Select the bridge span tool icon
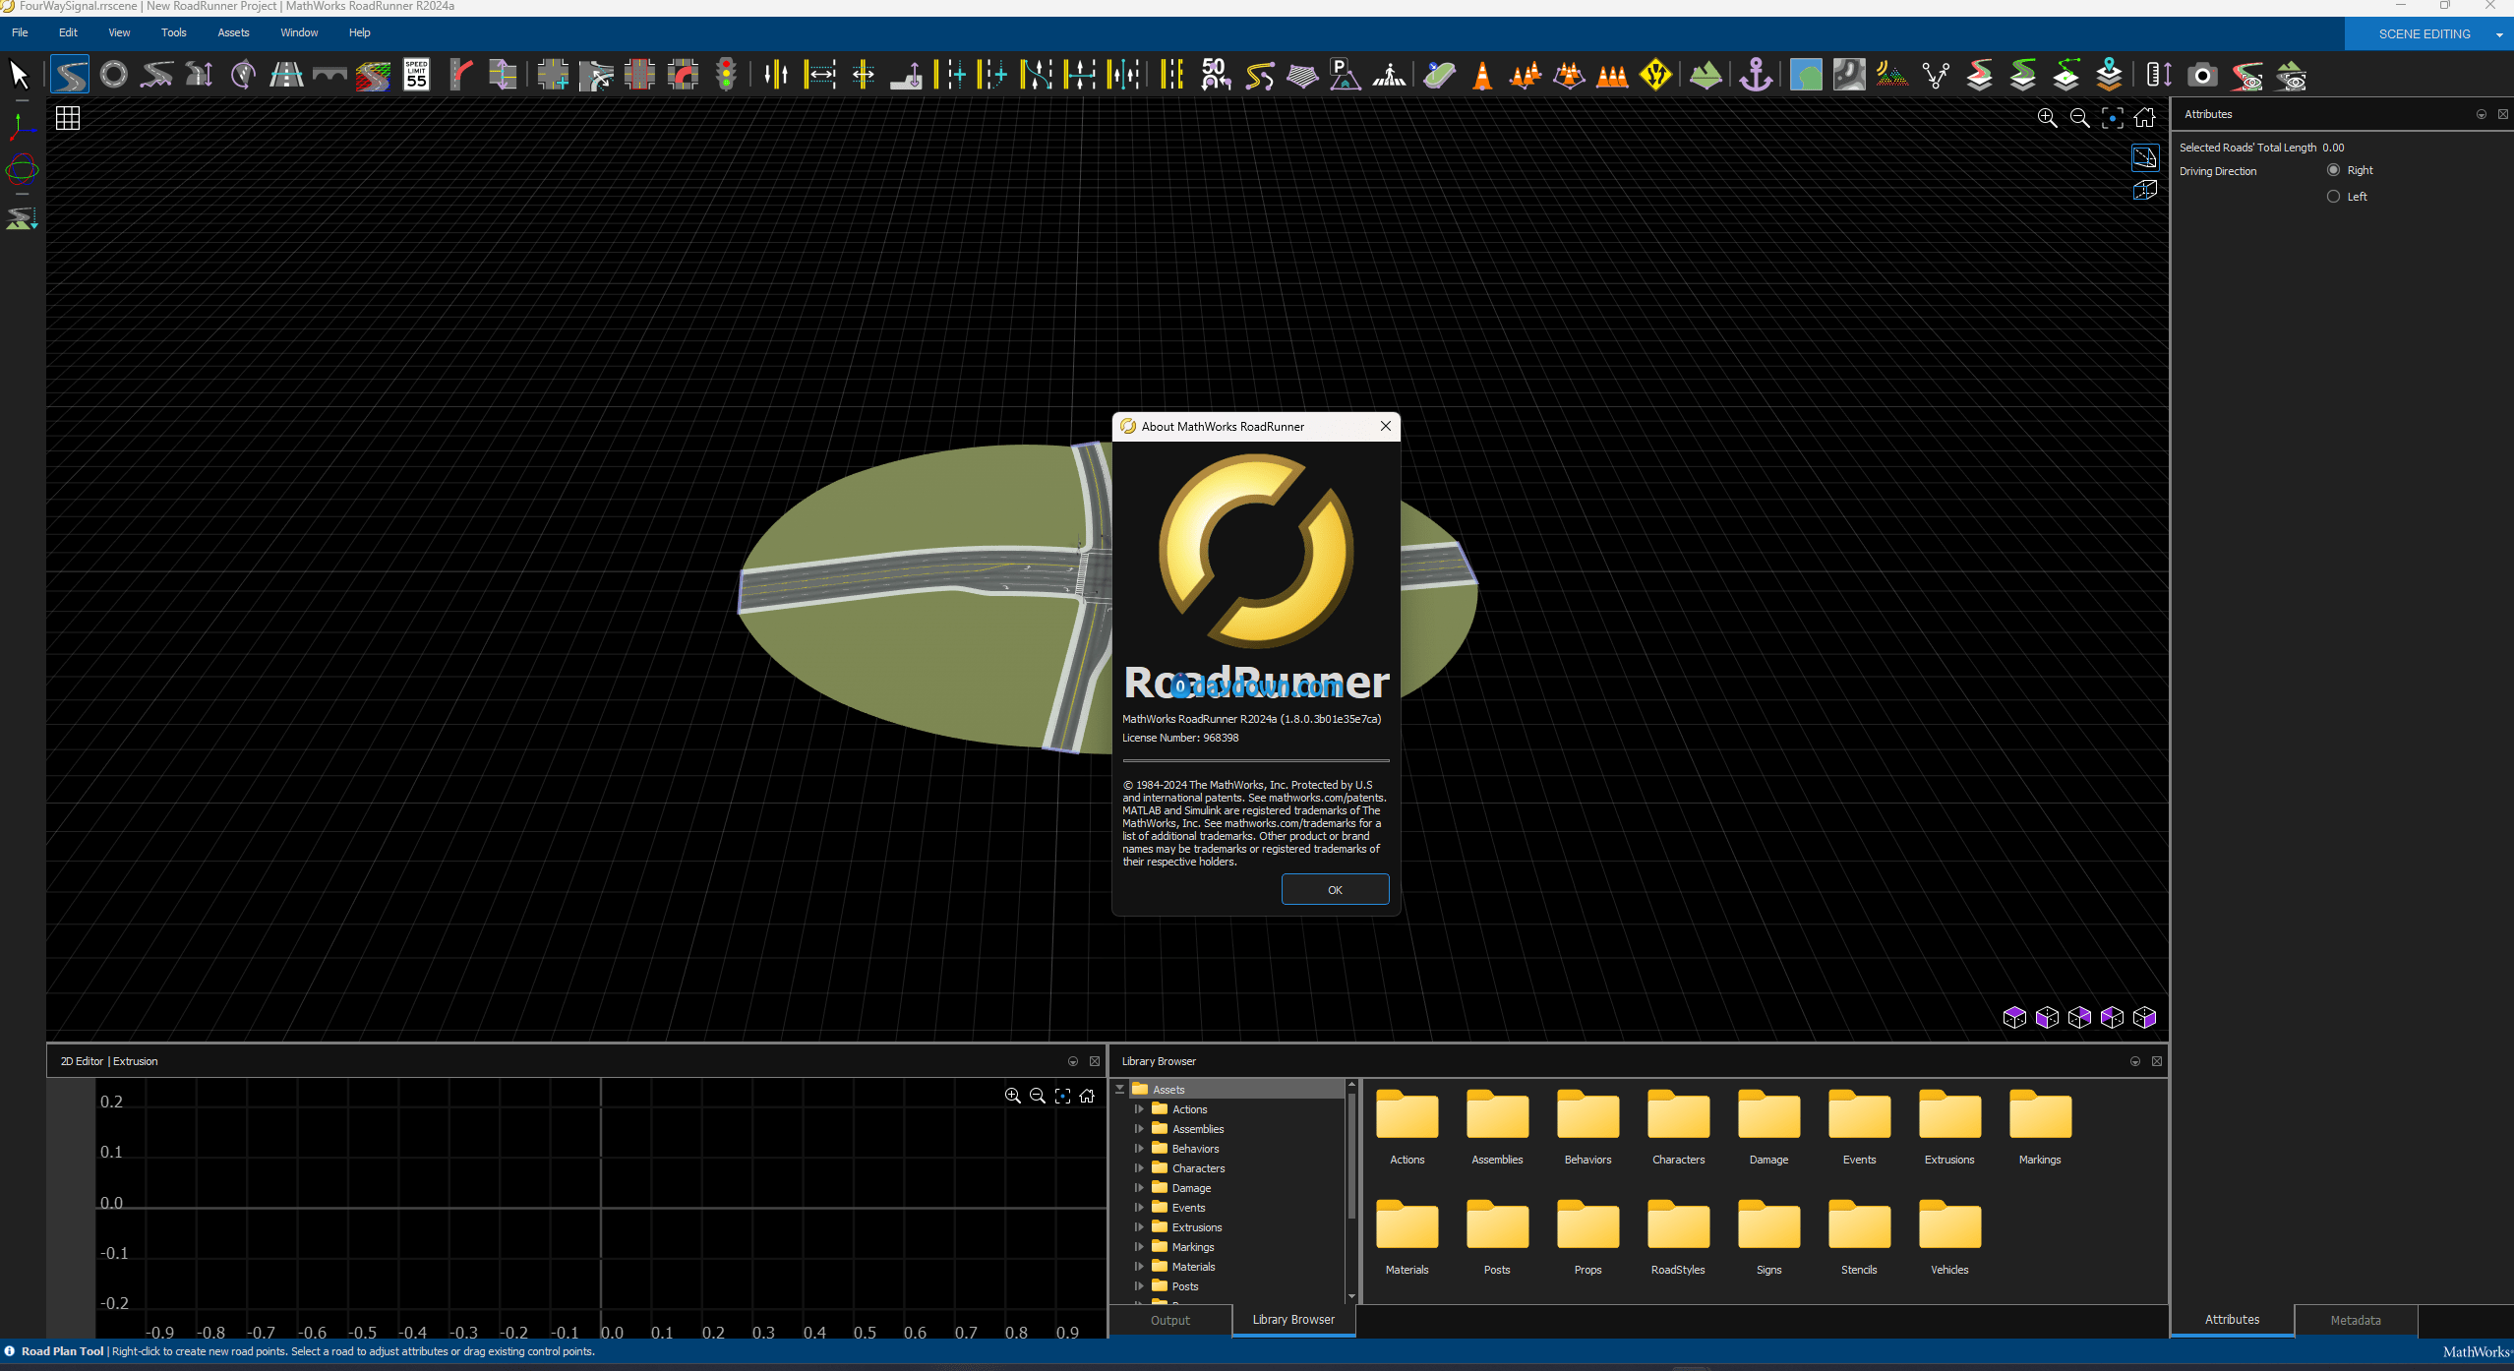 point(330,75)
